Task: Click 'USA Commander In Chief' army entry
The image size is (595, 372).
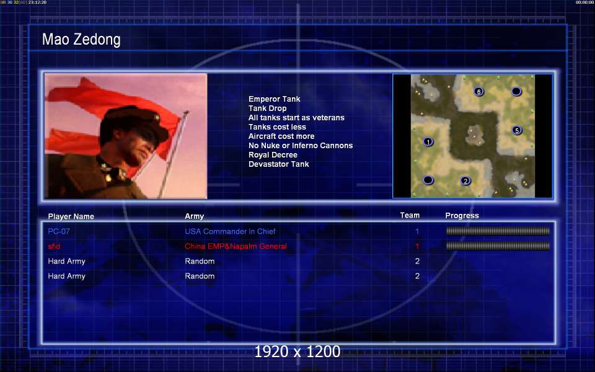Action: tap(230, 231)
